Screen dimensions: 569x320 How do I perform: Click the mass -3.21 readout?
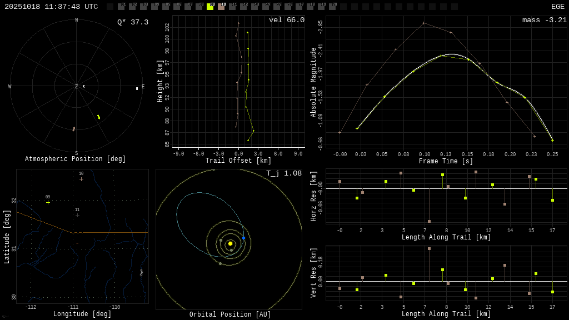(x=544, y=21)
